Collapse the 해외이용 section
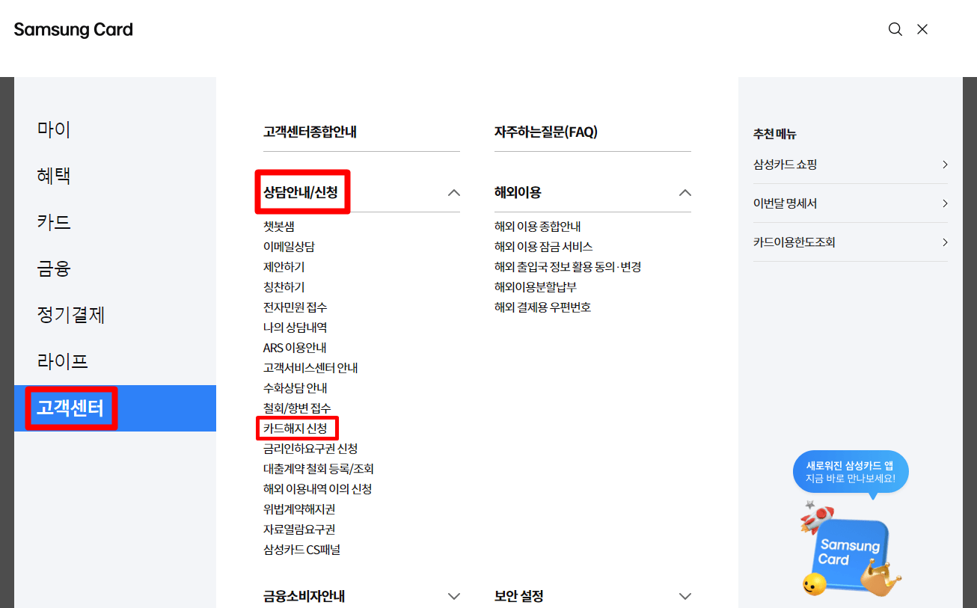This screenshot has width=977, height=608. (x=684, y=192)
